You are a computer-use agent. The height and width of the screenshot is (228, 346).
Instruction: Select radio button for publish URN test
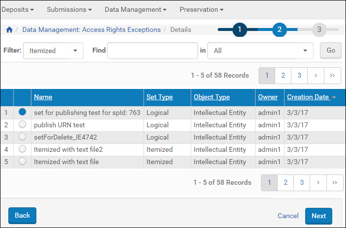tap(22, 125)
